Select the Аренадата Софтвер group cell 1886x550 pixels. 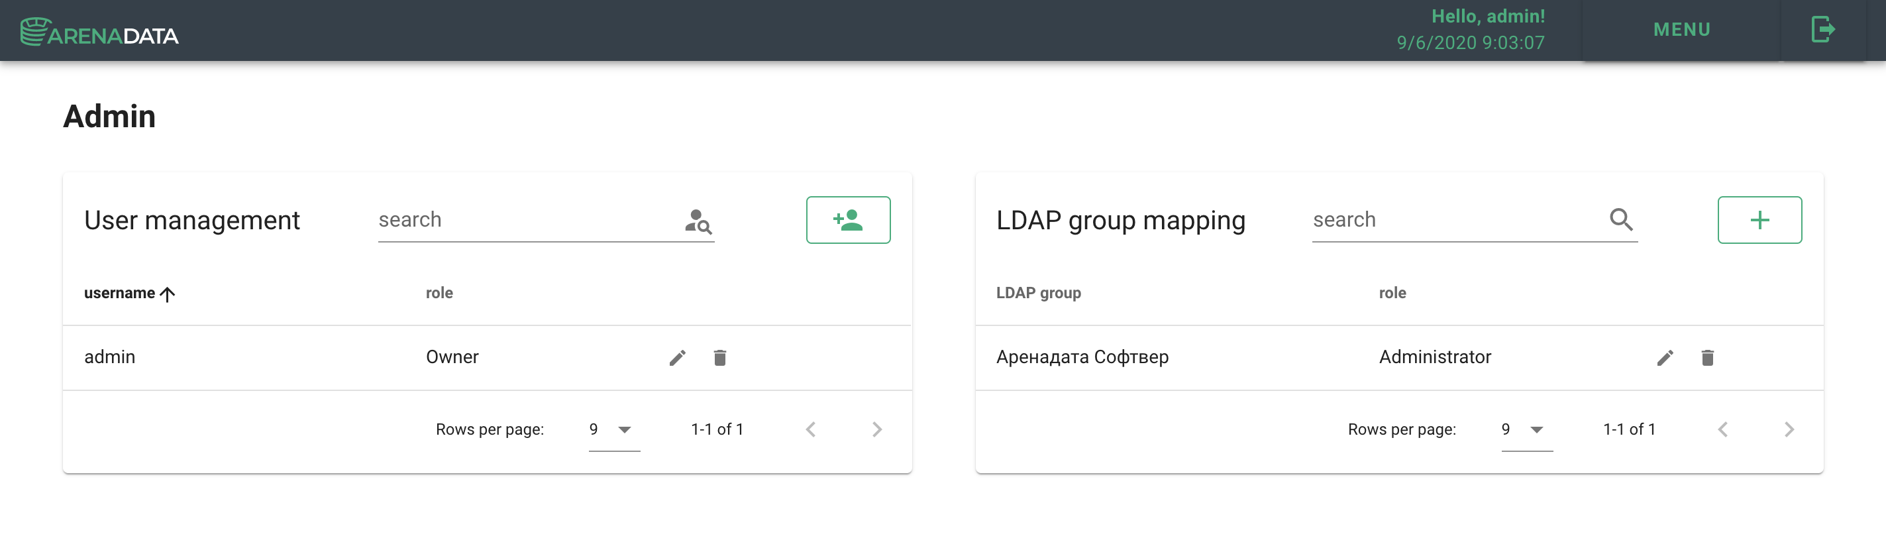click(1082, 357)
